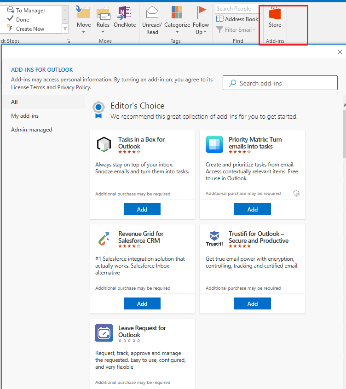Open the Store add-ins icon
Screen dimensions: 346x389
(x=275, y=17)
